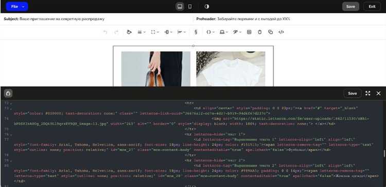Click the lock icon in code panel

click(x=8, y=93)
